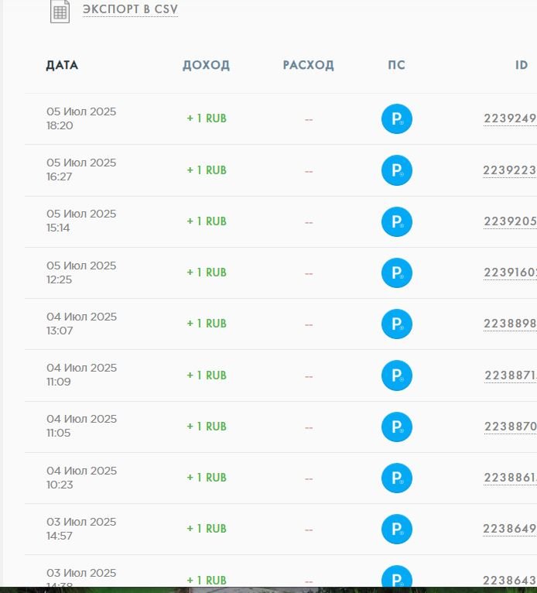Click the payment system icon for 05 Июл 15:14
This screenshot has width=537, height=593.
click(x=397, y=221)
